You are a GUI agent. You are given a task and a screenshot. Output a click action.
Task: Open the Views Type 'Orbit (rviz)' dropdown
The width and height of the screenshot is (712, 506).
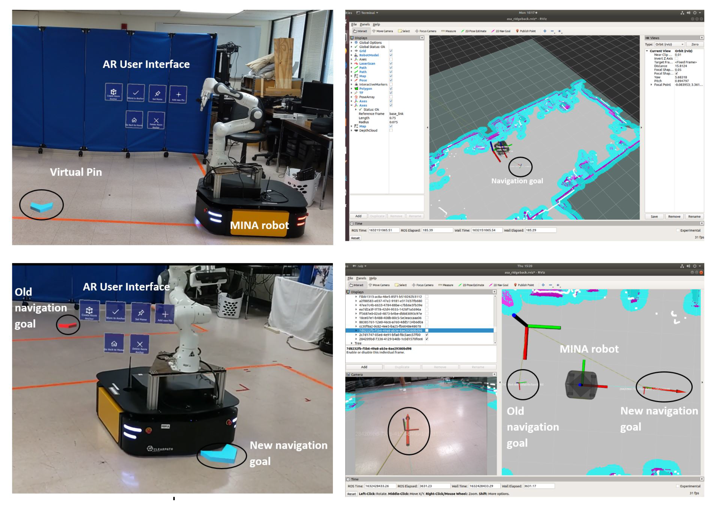(x=669, y=44)
